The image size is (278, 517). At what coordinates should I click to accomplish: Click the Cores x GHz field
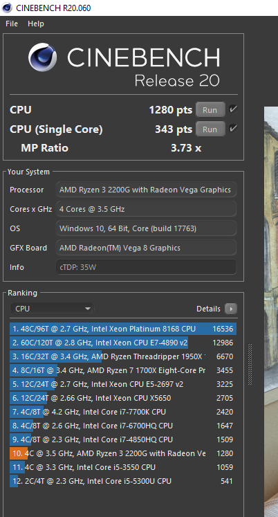146,209
